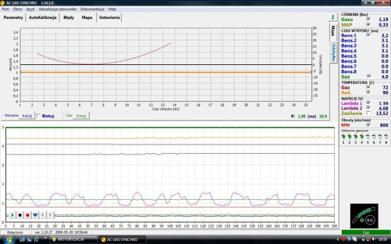This screenshot has height=244, width=391.
Task: Click the play button on chart recorder
Action: (12, 215)
